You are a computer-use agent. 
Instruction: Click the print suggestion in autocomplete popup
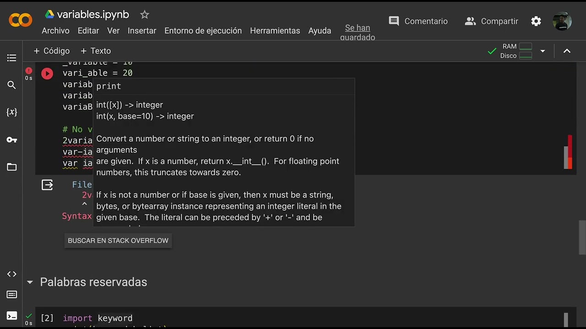[x=109, y=86]
